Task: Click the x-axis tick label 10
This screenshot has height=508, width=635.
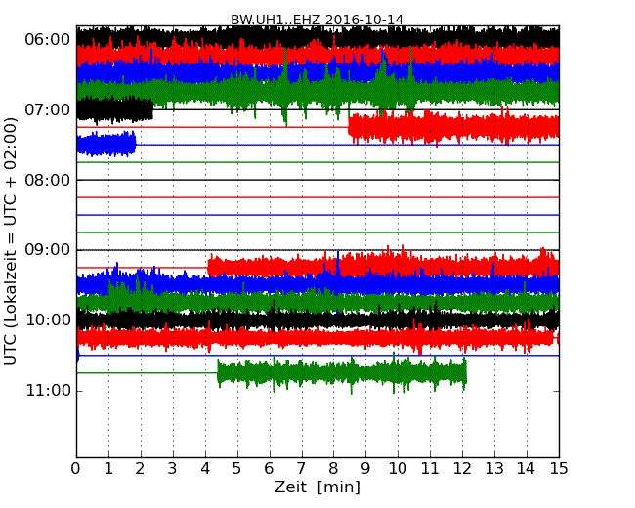Action: (398, 468)
